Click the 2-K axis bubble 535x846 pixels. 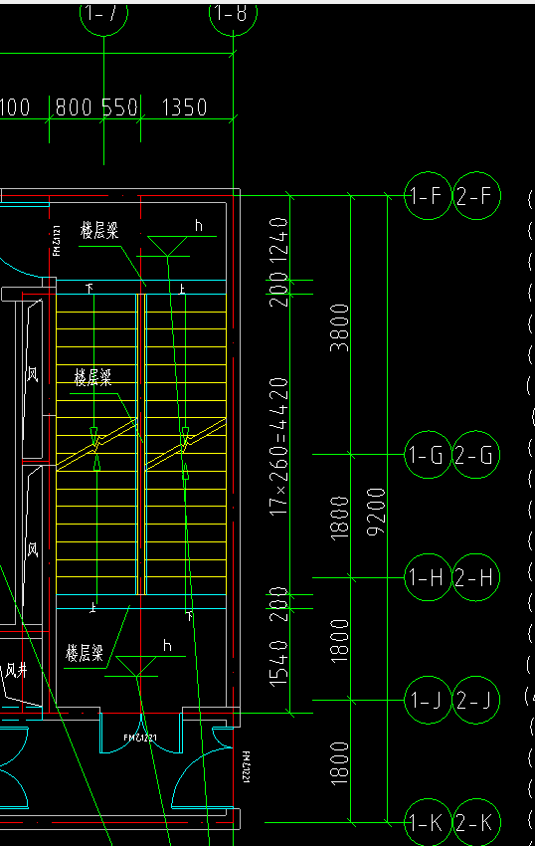pyautogui.click(x=475, y=823)
